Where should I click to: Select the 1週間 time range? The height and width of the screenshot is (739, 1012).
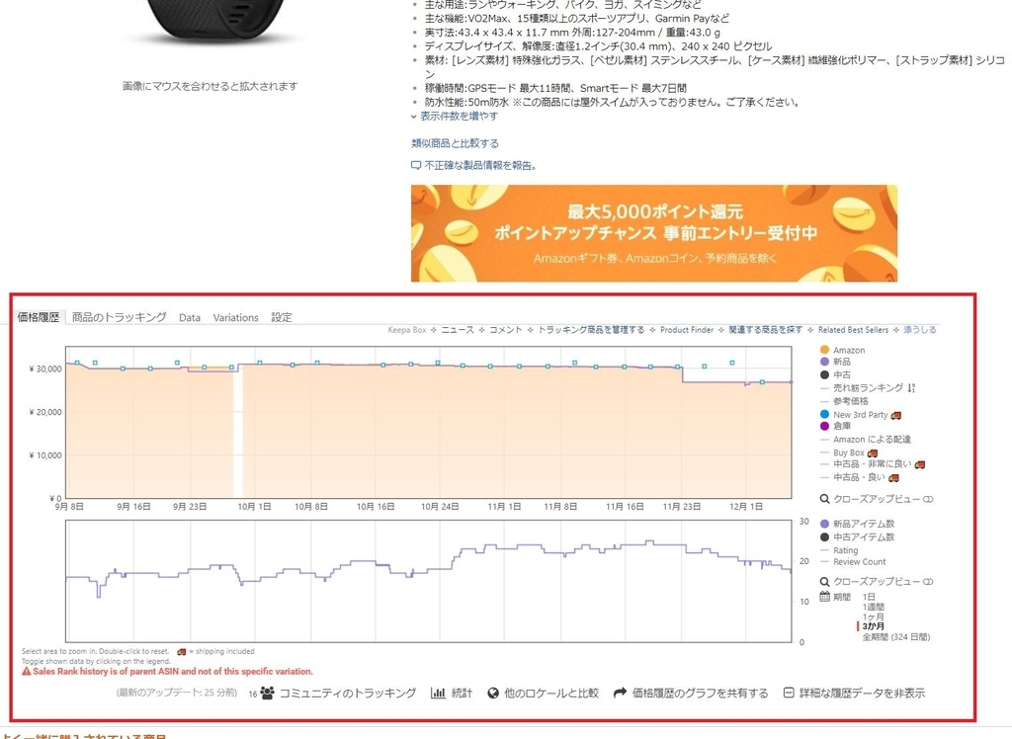874,607
